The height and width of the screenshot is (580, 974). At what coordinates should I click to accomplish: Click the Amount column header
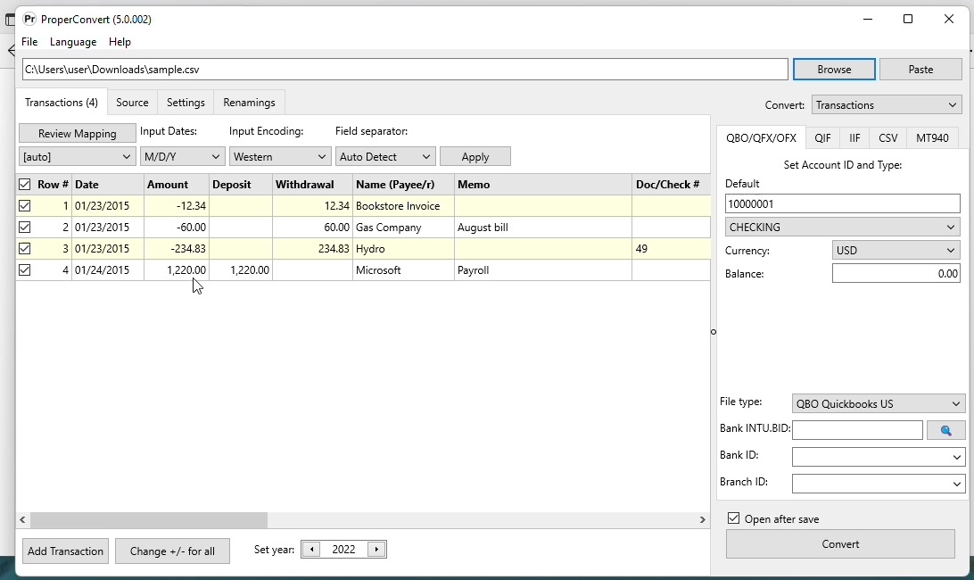(x=177, y=185)
